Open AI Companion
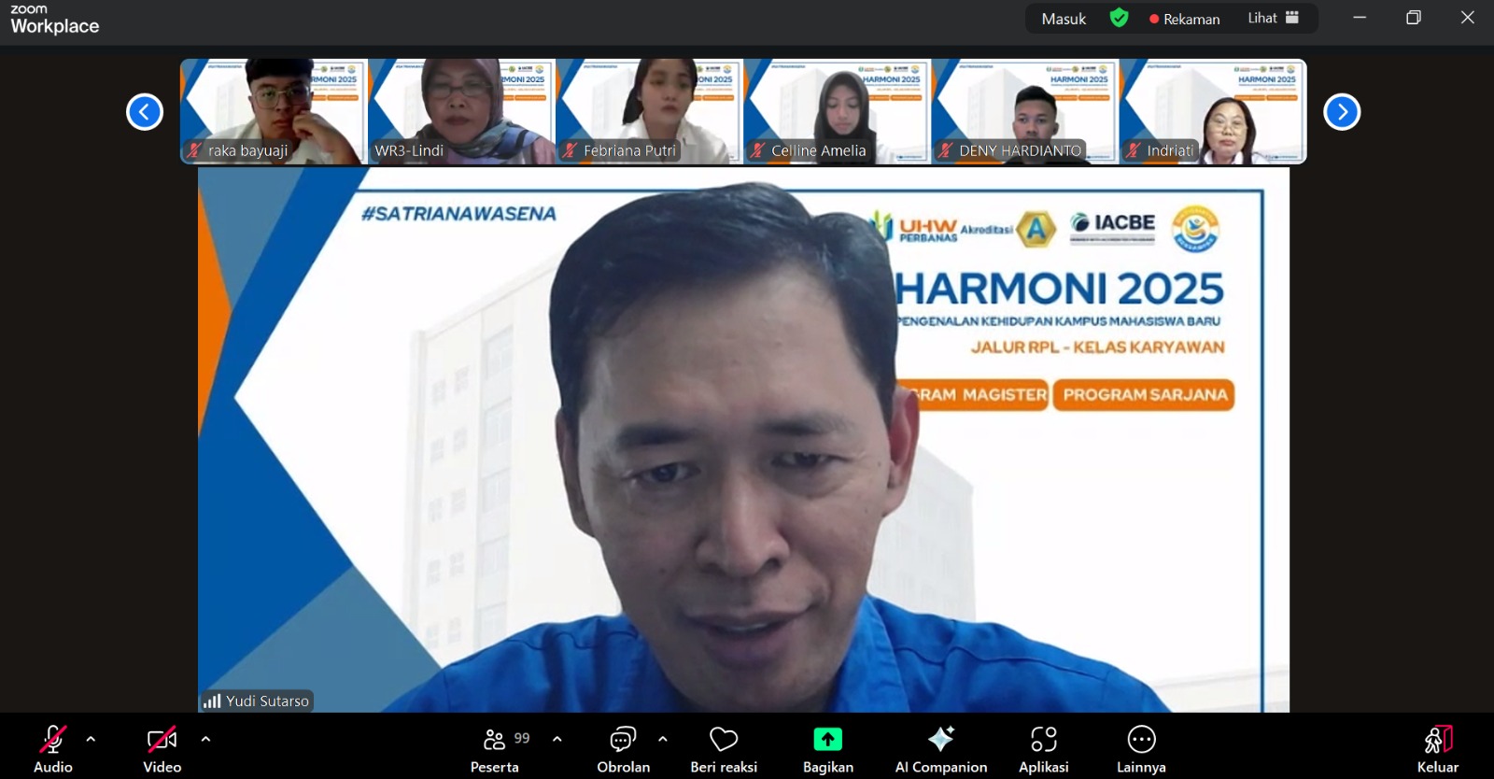Image resolution: width=1494 pixels, height=779 pixels. click(x=941, y=749)
